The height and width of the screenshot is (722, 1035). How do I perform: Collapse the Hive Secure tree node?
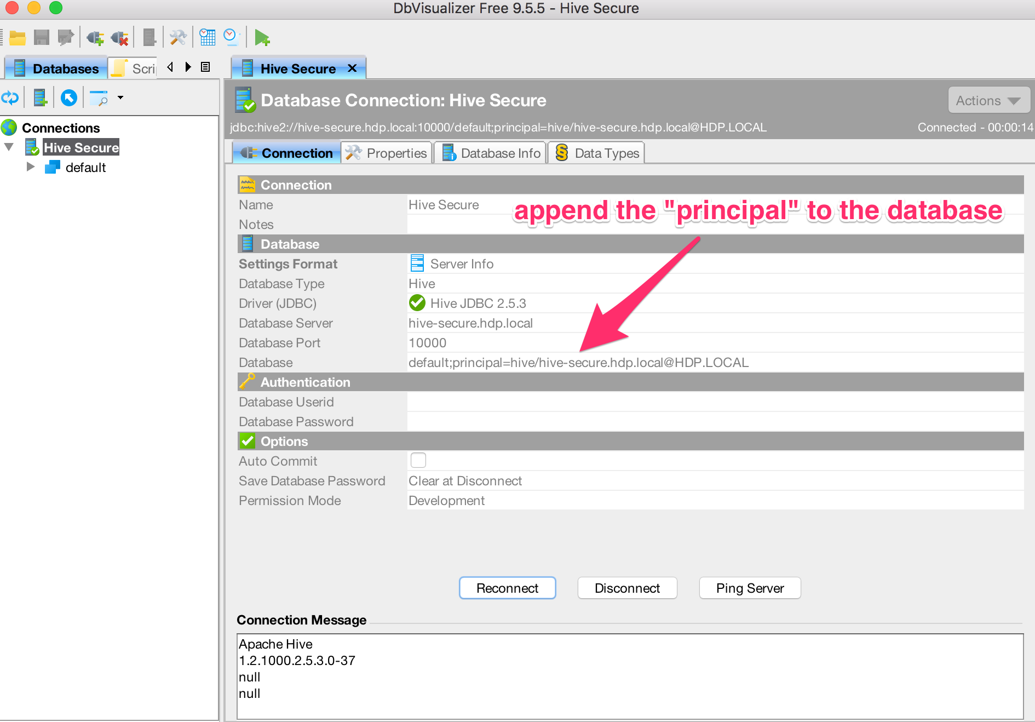point(9,147)
